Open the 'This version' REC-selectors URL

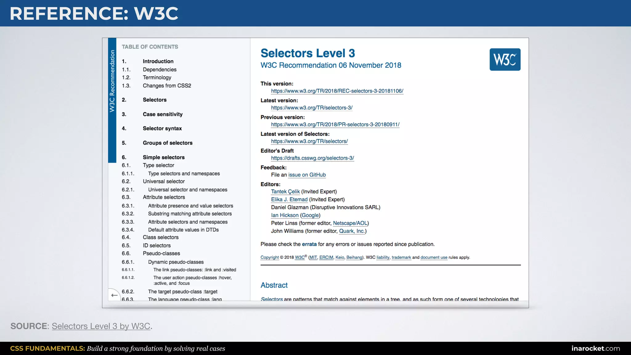pyautogui.click(x=337, y=91)
